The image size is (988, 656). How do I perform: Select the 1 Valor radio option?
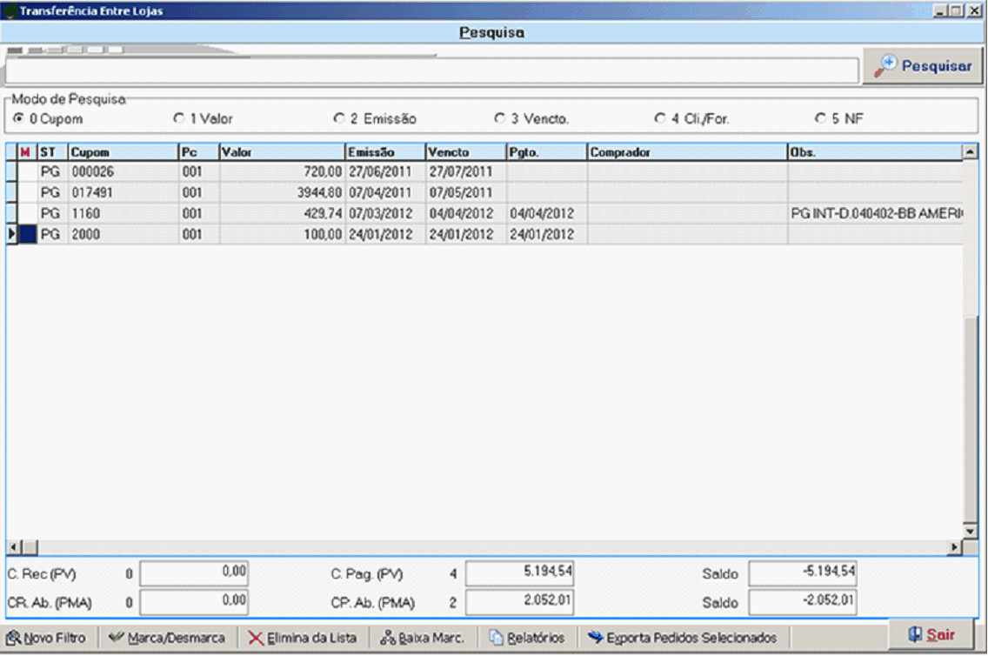point(179,118)
